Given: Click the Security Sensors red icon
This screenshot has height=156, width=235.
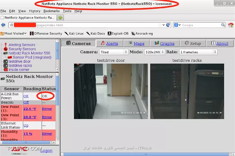Looking at the screenshot, I should click(6, 49).
